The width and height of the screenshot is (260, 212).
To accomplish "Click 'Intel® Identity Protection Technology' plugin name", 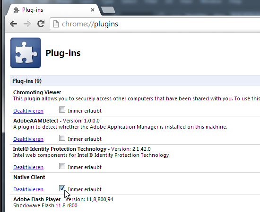I will pos(60,149).
